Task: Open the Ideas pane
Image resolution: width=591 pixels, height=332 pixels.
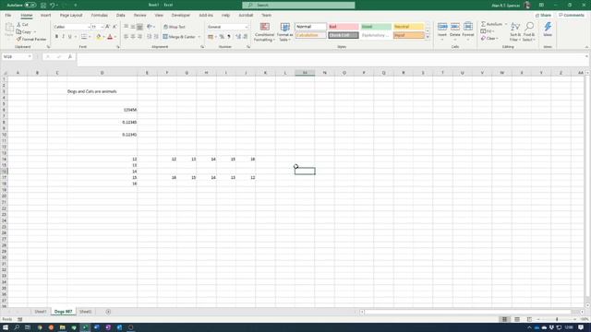Action: pyautogui.click(x=548, y=30)
